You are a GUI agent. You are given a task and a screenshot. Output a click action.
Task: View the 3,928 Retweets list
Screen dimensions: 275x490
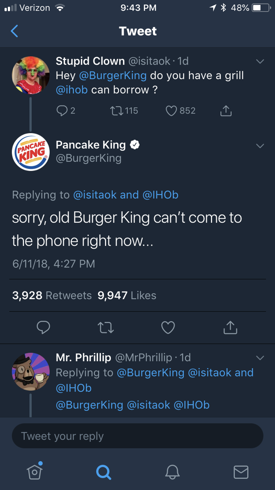point(52,295)
